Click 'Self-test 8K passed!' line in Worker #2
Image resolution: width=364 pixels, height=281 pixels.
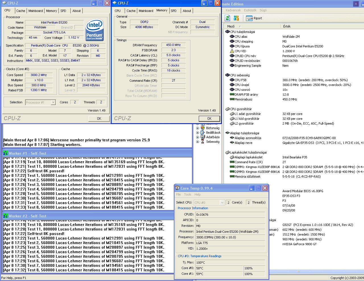point(34,234)
